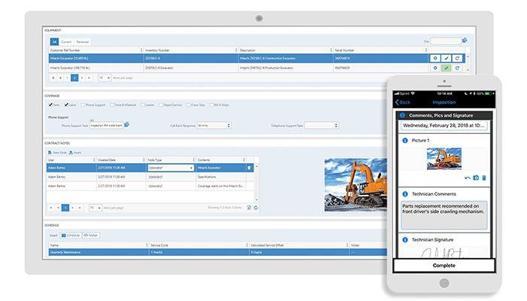Uncheck the Labor coverage checkbox
This screenshot has width=527, height=301.
[x=66, y=105]
